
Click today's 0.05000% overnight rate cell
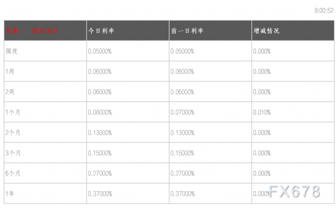click(100, 51)
